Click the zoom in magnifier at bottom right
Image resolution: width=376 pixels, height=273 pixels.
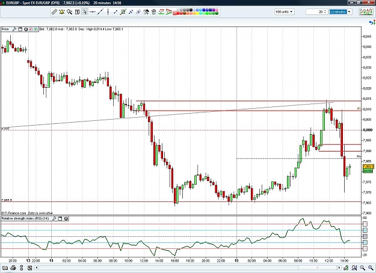(x=371, y=268)
